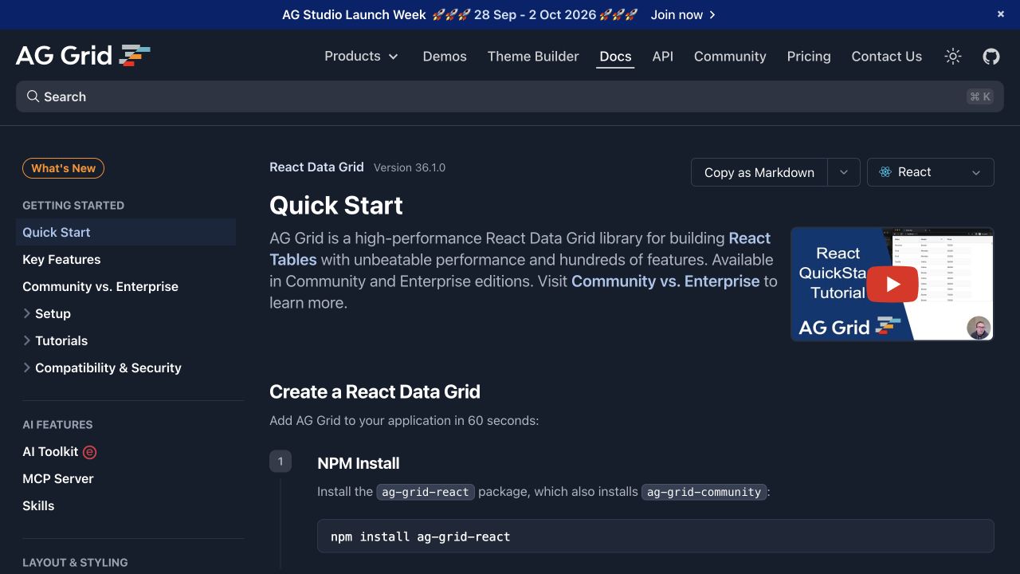Click the AI FEATURES section label
Image resolution: width=1020 pixels, height=574 pixels.
point(57,424)
